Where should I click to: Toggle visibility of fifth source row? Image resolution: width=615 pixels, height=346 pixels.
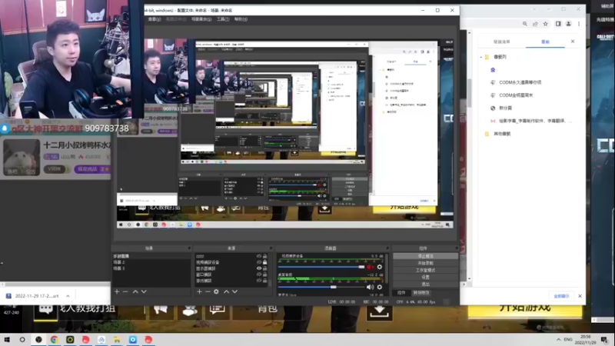(x=259, y=281)
